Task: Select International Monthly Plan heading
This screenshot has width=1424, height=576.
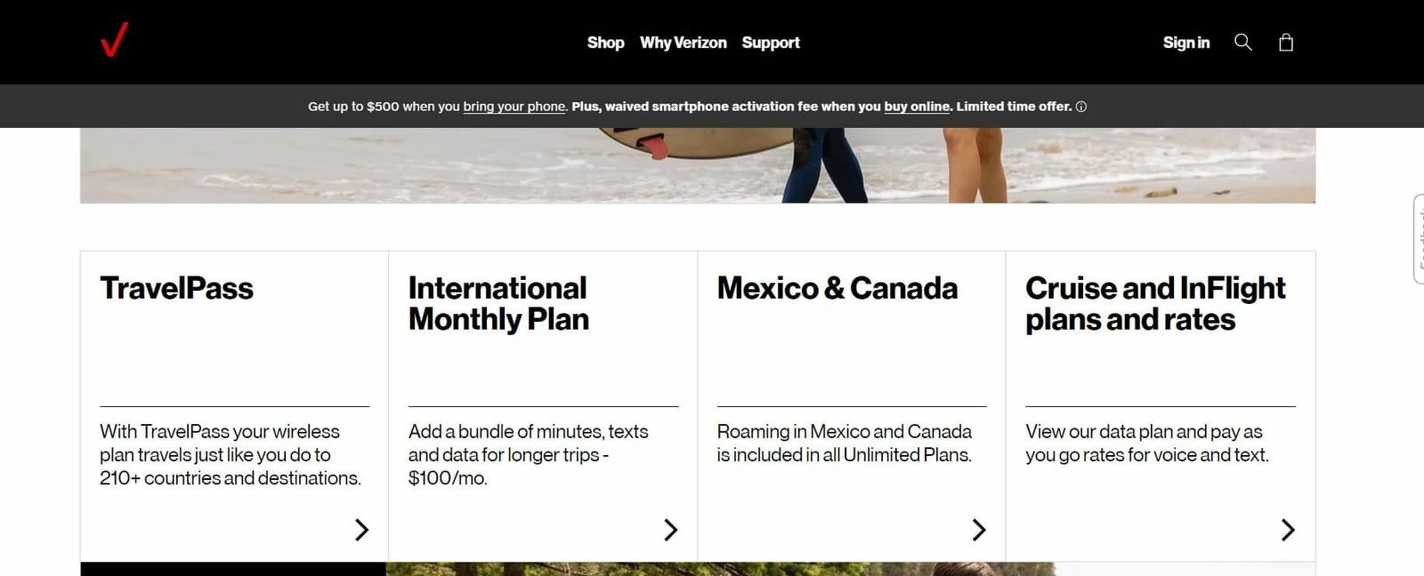Action: [x=498, y=303]
